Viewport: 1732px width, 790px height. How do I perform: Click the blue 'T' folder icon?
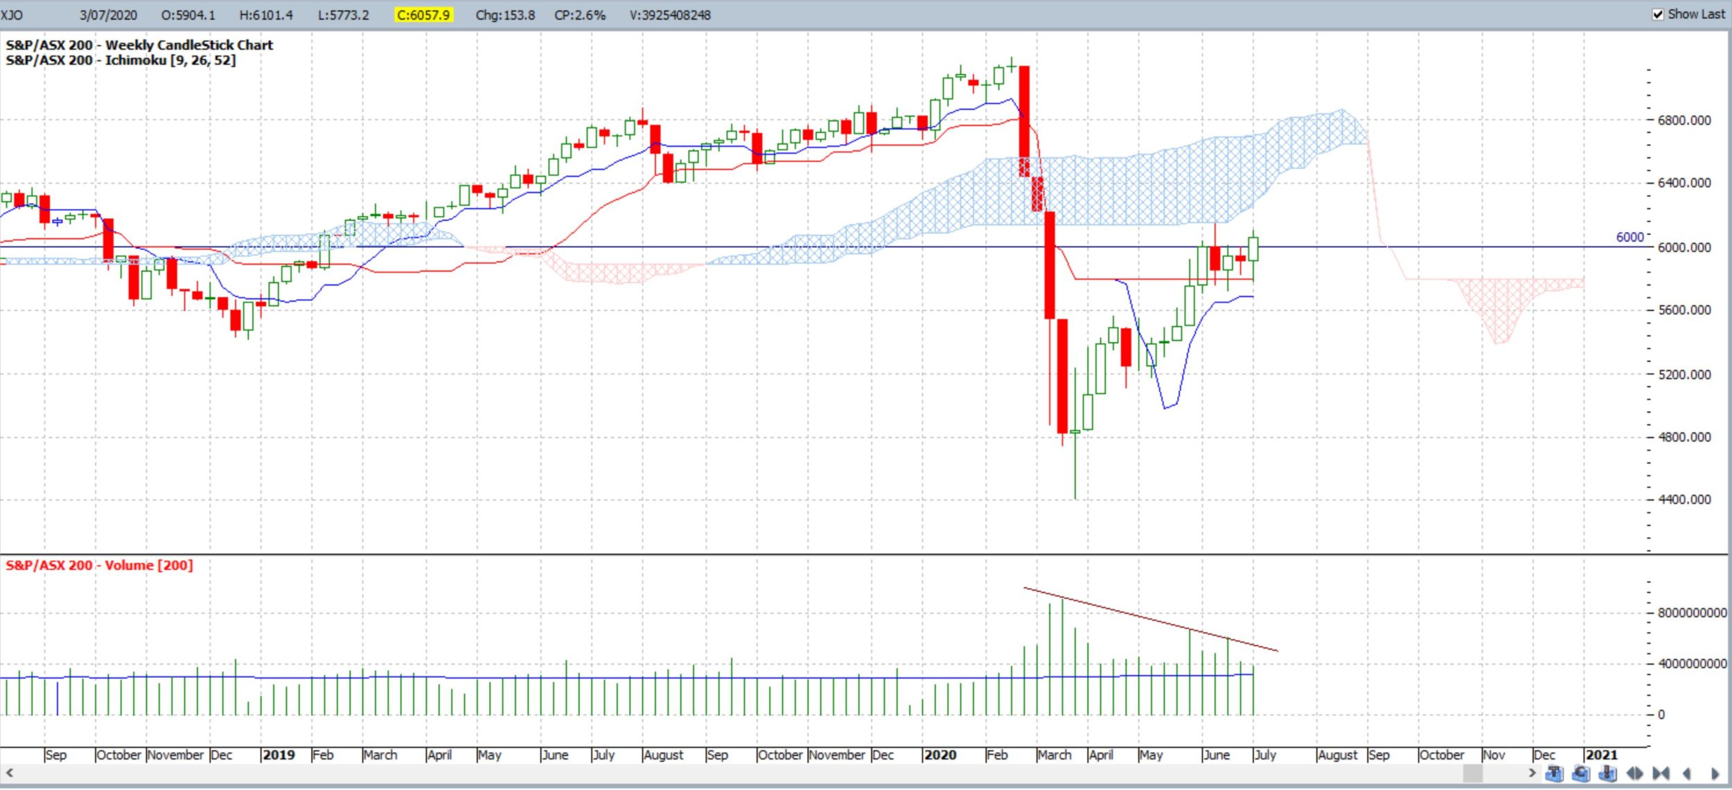1554,773
